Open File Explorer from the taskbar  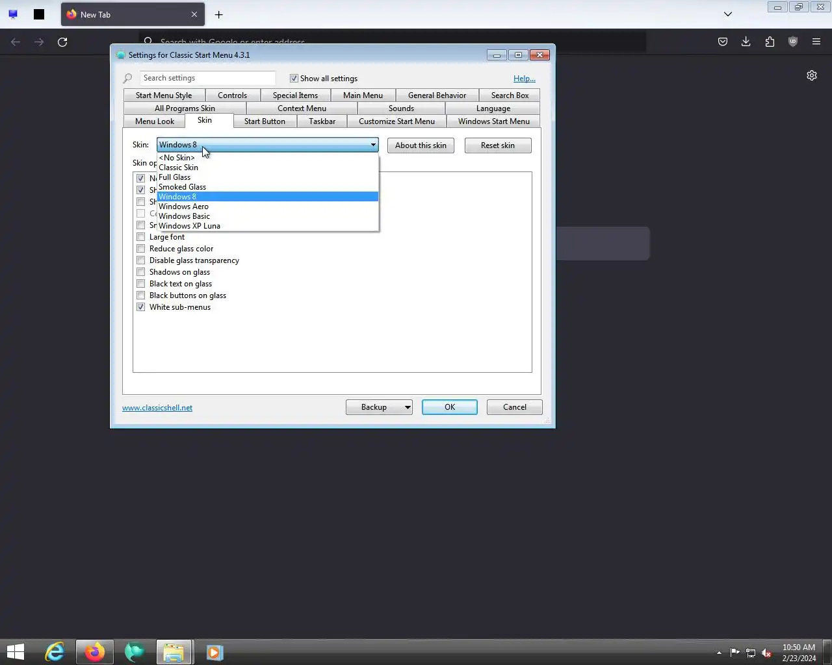click(174, 652)
